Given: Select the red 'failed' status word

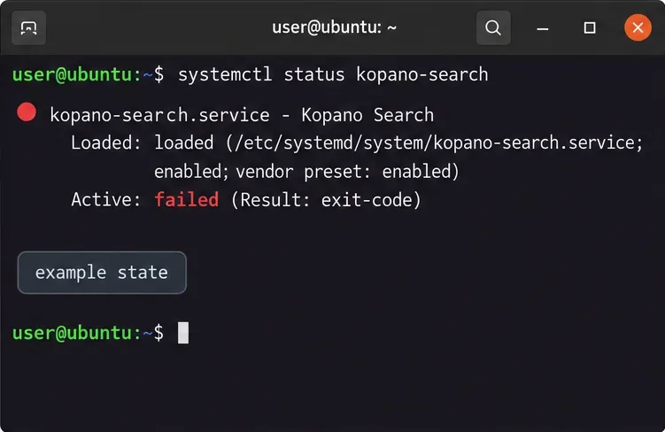Looking at the screenshot, I should (x=187, y=200).
